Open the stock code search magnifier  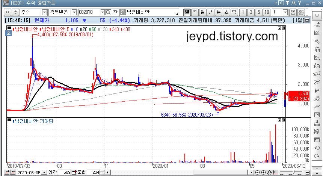click(x=108, y=12)
